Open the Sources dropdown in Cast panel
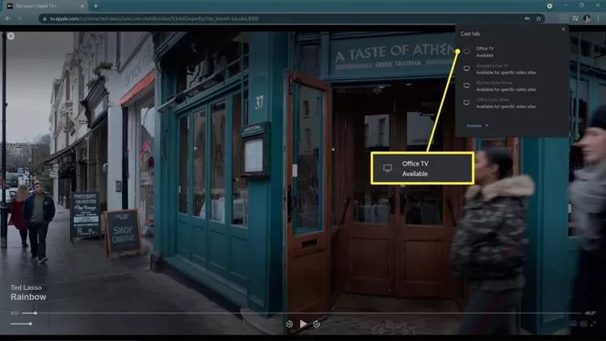The height and width of the screenshot is (341, 606). point(477,125)
